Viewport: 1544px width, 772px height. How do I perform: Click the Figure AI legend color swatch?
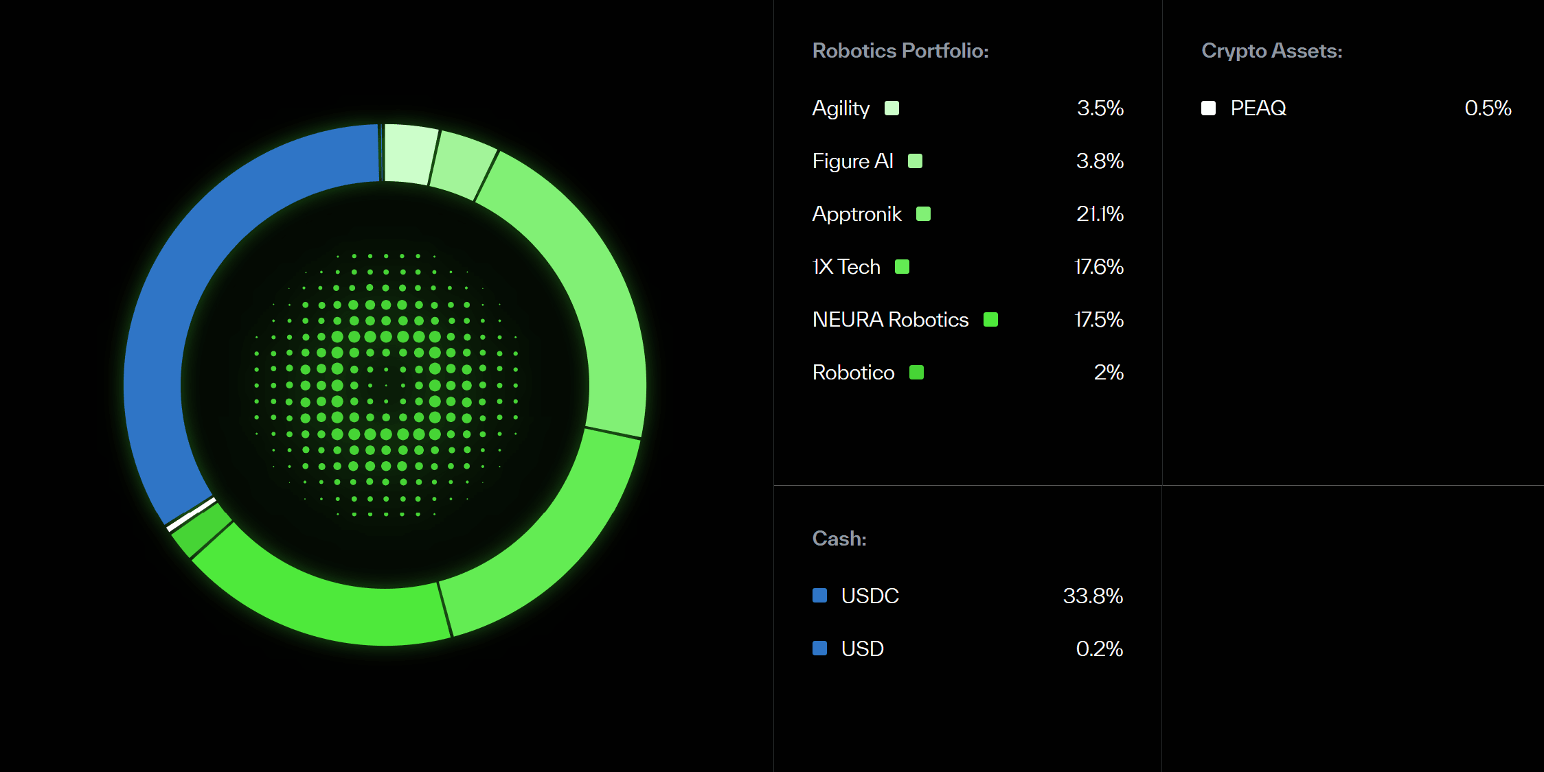915,161
